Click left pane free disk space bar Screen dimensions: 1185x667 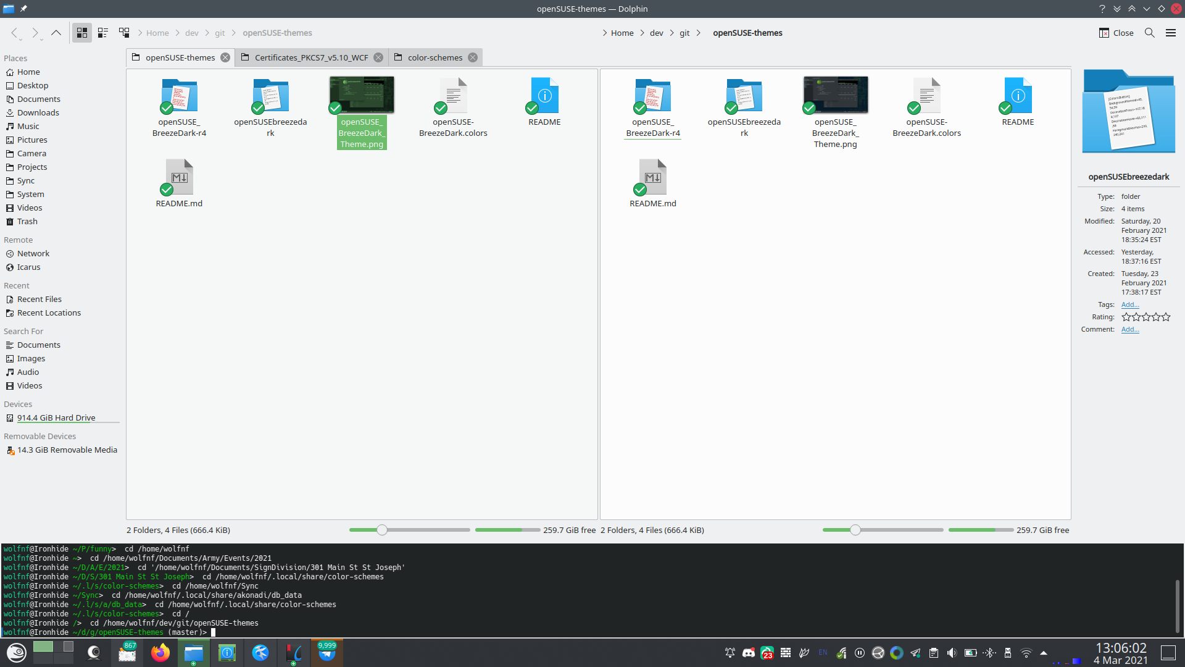[507, 530]
